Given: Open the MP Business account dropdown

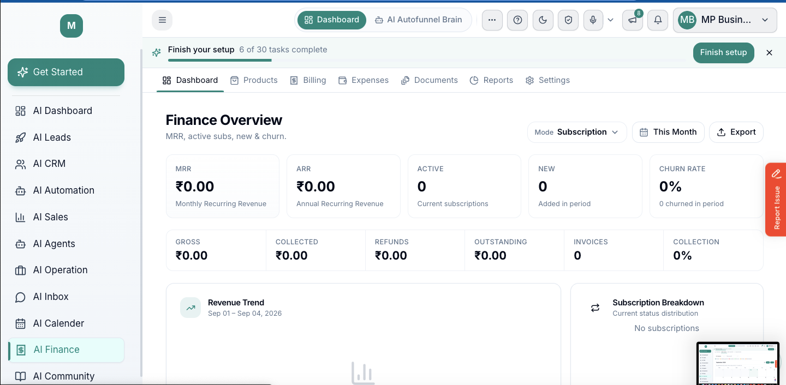Looking at the screenshot, I should [725, 20].
